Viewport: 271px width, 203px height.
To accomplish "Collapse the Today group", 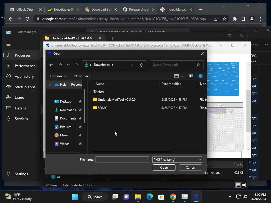I will 91,92.
